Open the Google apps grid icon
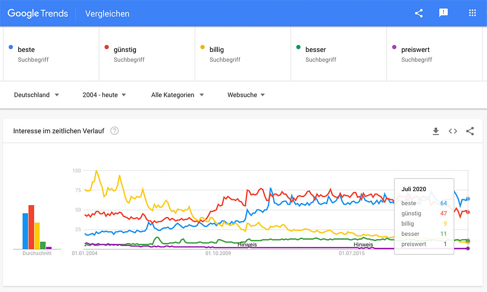The image size is (487, 292). click(472, 13)
